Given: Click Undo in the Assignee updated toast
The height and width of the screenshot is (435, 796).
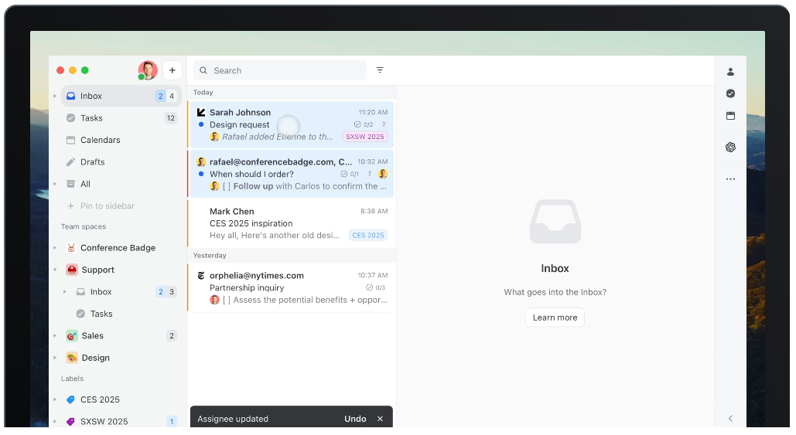Looking at the screenshot, I should tap(355, 419).
